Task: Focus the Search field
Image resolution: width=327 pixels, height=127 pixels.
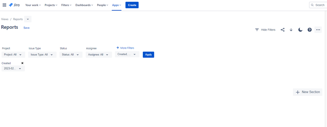Action: coord(318,5)
